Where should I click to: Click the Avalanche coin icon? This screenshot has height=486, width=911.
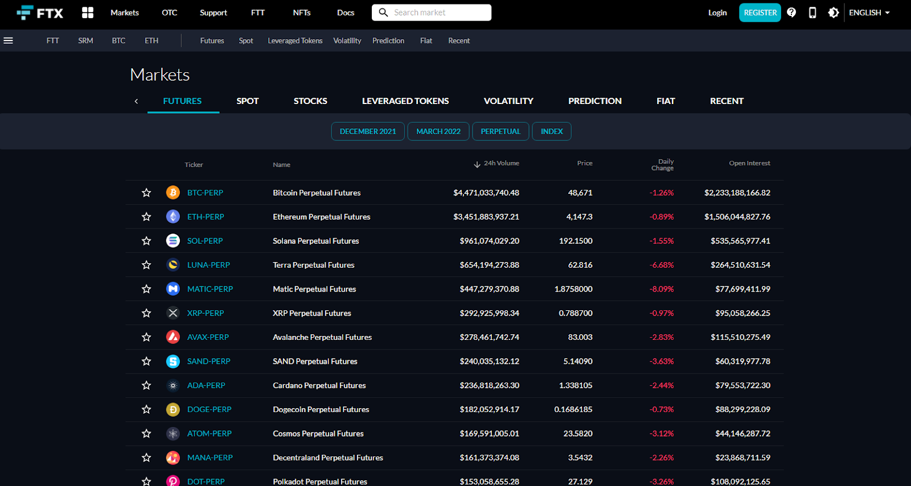173,337
